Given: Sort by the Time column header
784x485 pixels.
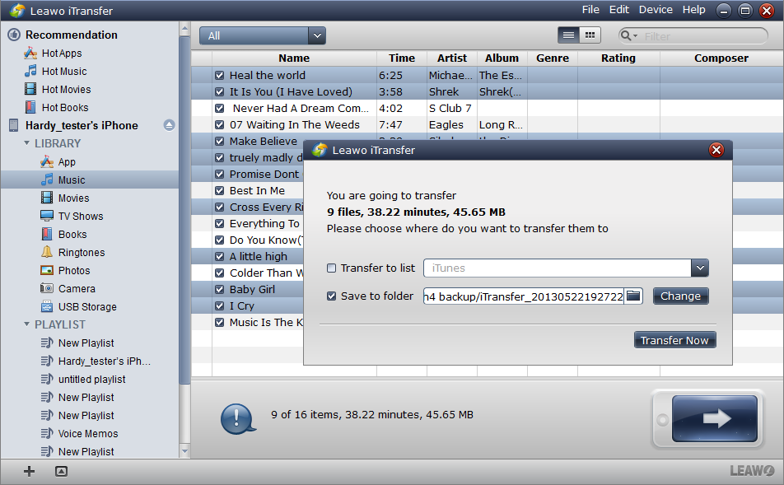Looking at the screenshot, I should tap(402, 58).
